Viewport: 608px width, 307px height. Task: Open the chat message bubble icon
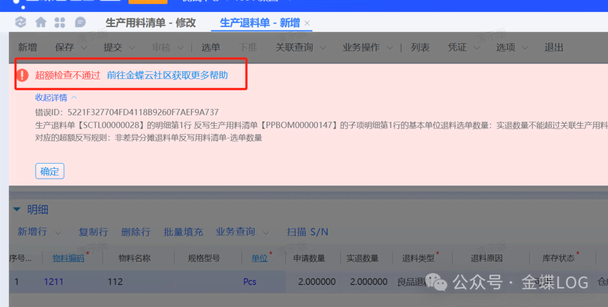tap(81, 22)
